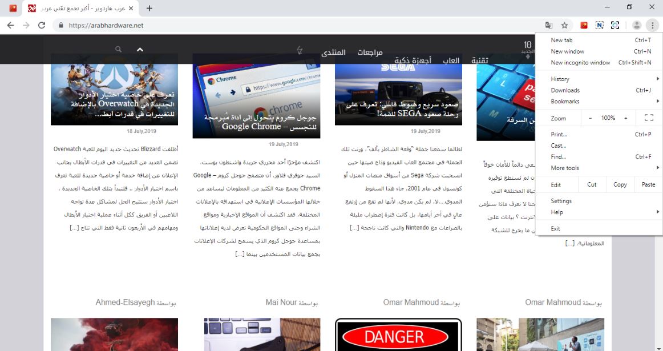Click the lightning bolt icon in site navbar
The height and width of the screenshot is (351, 663).
pyautogui.click(x=300, y=50)
